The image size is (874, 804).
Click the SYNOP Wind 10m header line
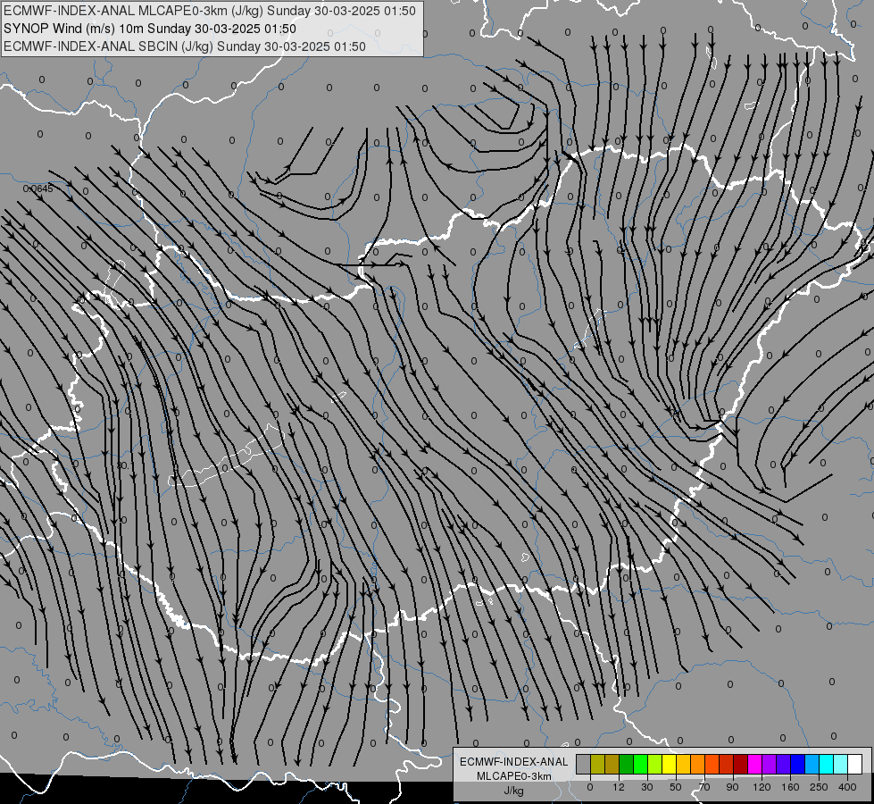click(149, 29)
